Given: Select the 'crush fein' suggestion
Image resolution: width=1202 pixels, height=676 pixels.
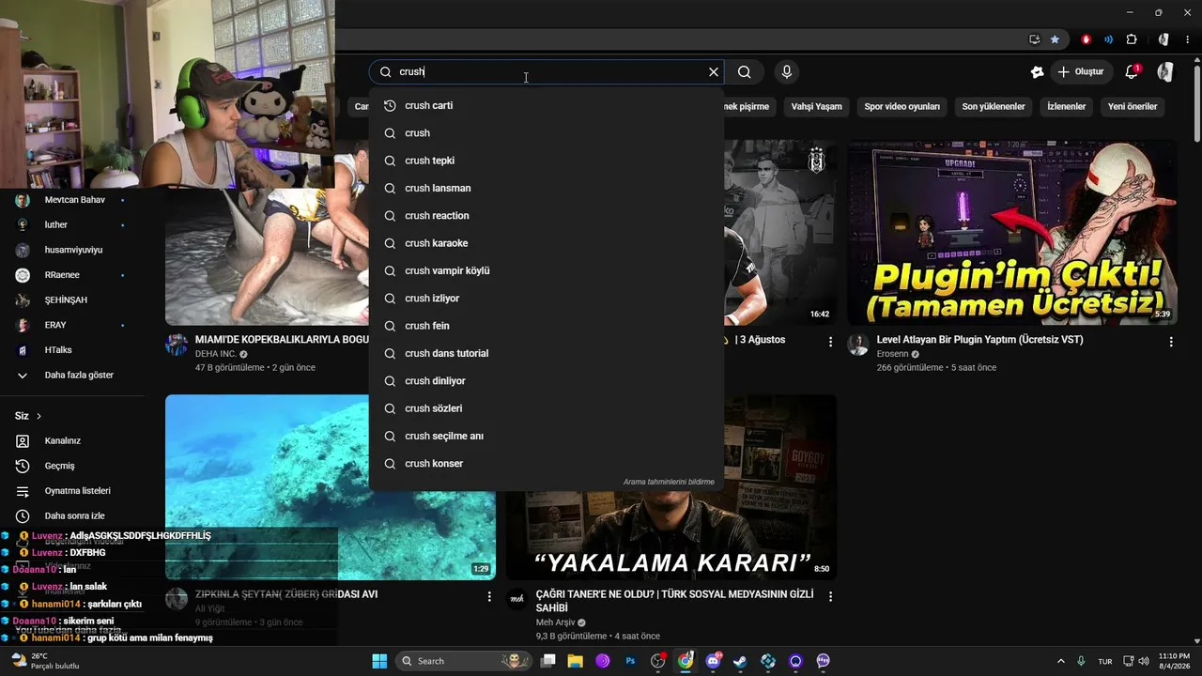Looking at the screenshot, I should pos(547,326).
